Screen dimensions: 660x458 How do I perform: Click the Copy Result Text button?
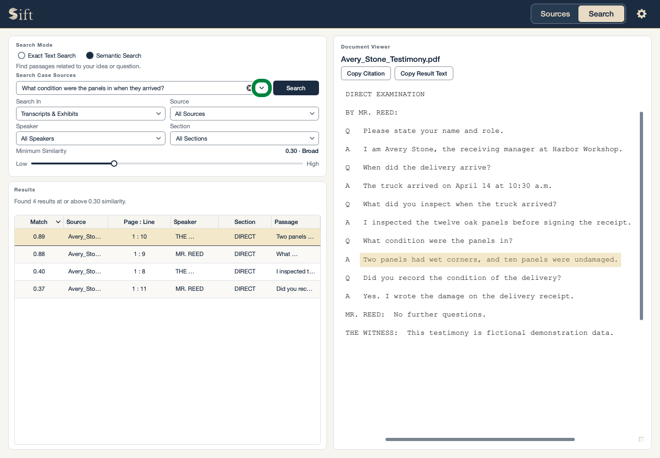[x=423, y=73]
